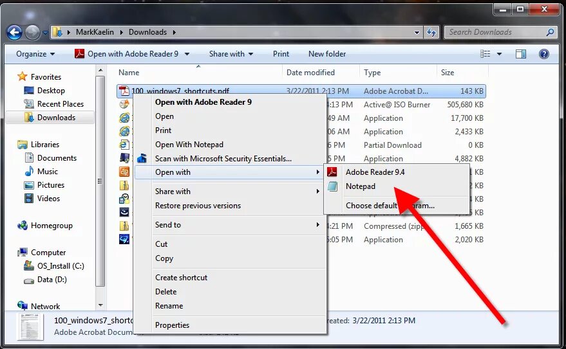The image size is (566, 349).
Task: Click Open with Adobe Reader 9 toolbar button
Action: pos(126,54)
